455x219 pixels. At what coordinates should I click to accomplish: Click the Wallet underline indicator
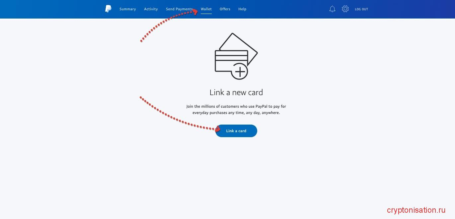(206, 13)
